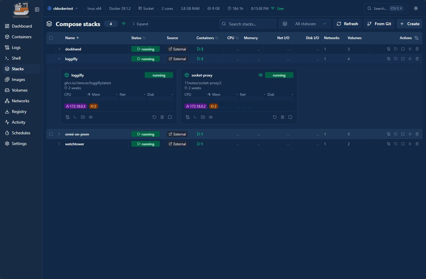426x279 pixels.
Task: Pull updates for loggifly using the down-arrow icon
Action: [x=410, y=59]
